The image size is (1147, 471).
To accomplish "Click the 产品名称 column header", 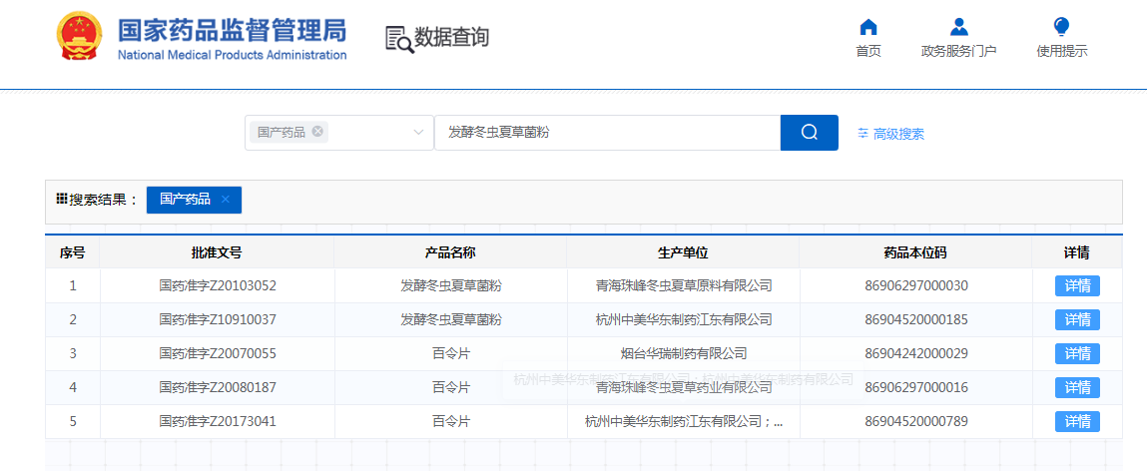I will [450, 253].
